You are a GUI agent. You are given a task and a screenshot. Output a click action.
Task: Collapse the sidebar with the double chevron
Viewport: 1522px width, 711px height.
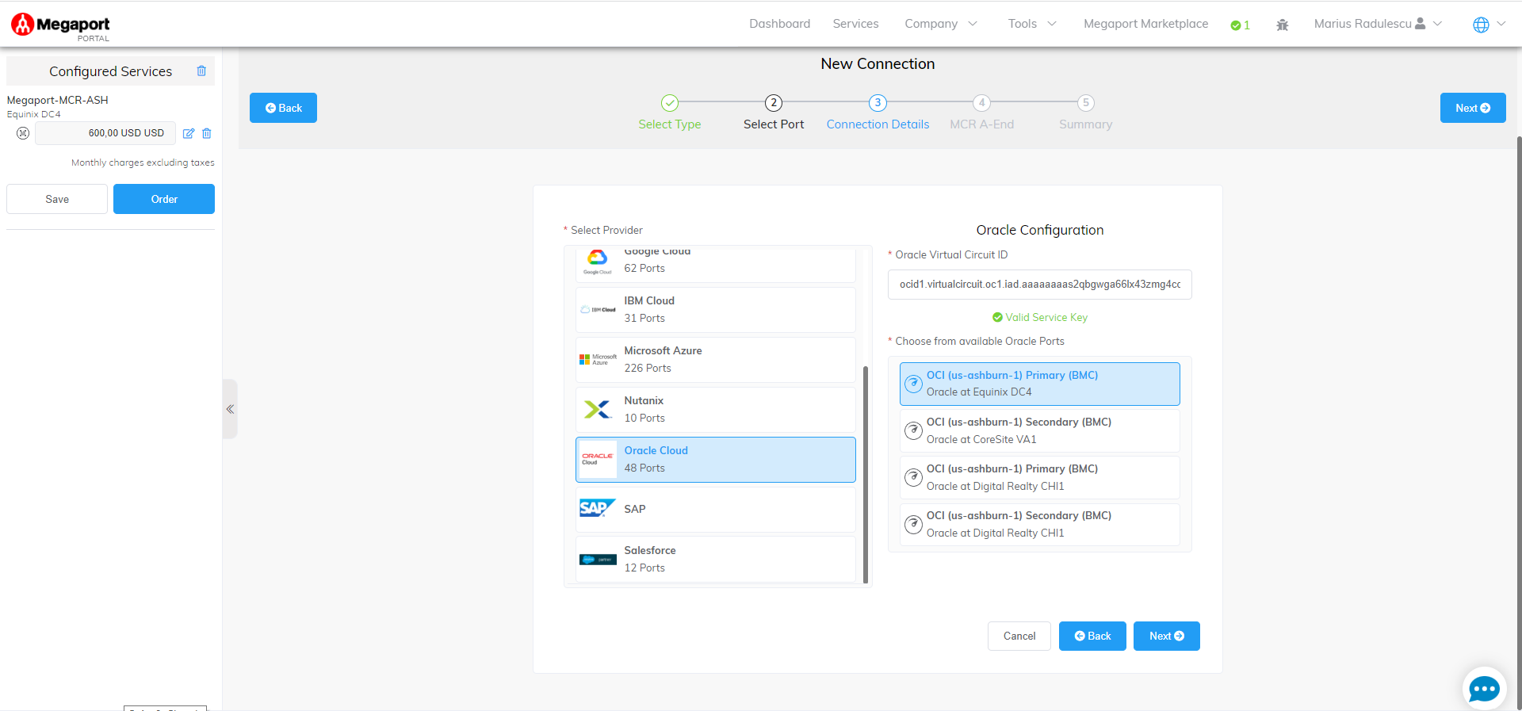tap(230, 409)
